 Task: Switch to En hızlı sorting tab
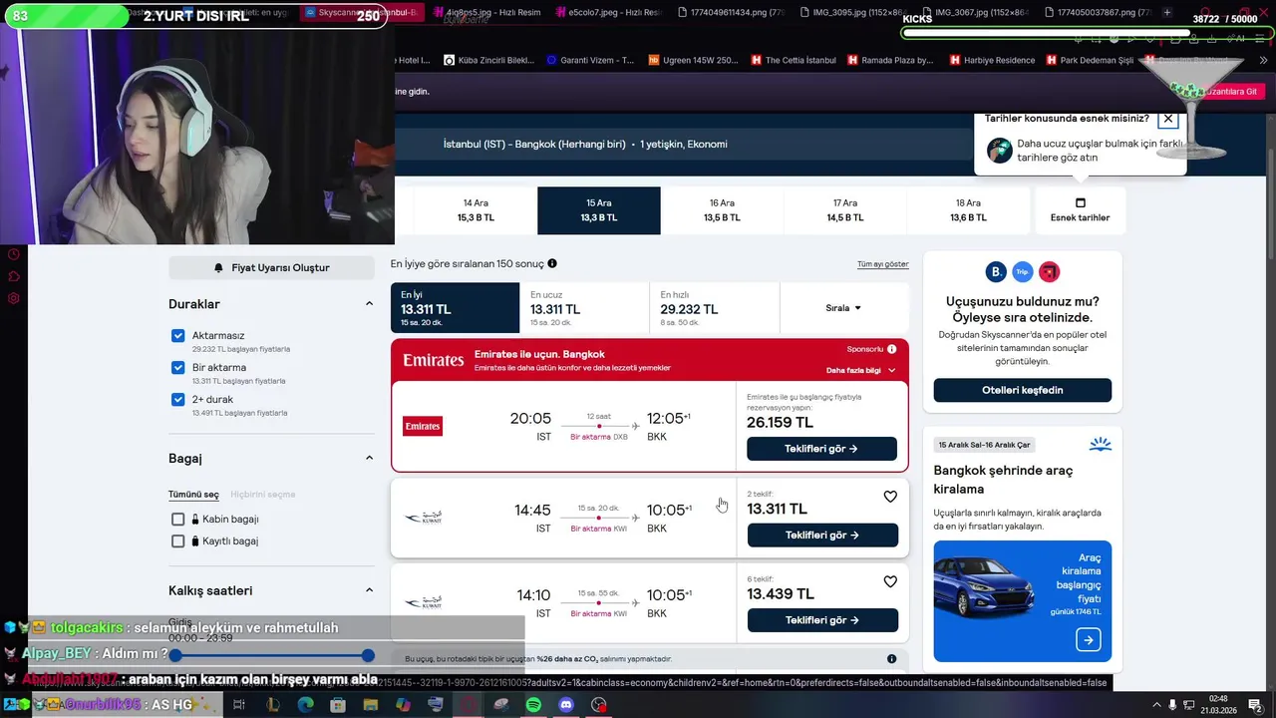714,308
